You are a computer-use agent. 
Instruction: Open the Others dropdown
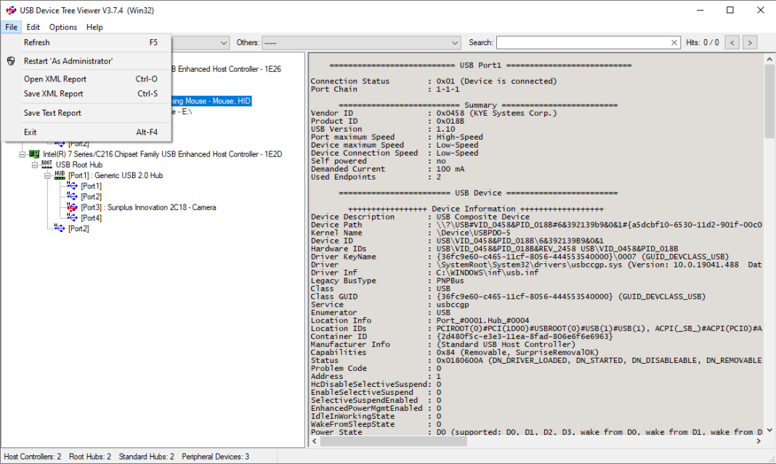pyautogui.click(x=455, y=42)
